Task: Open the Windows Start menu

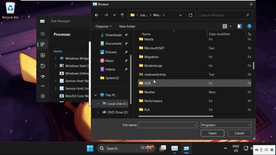Action: click(x=90, y=149)
